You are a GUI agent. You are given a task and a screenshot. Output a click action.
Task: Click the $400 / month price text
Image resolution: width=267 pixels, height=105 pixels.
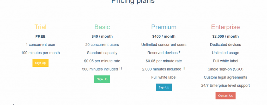[x=164, y=36]
